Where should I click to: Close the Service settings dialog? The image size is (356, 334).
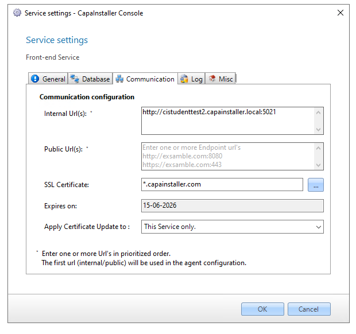[x=340, y=13]
